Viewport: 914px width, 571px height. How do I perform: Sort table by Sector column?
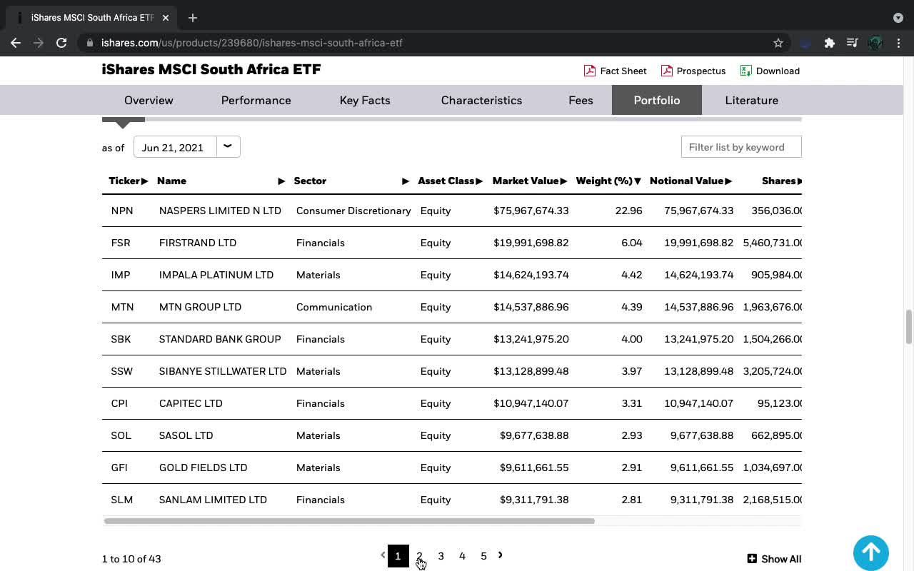351,181
